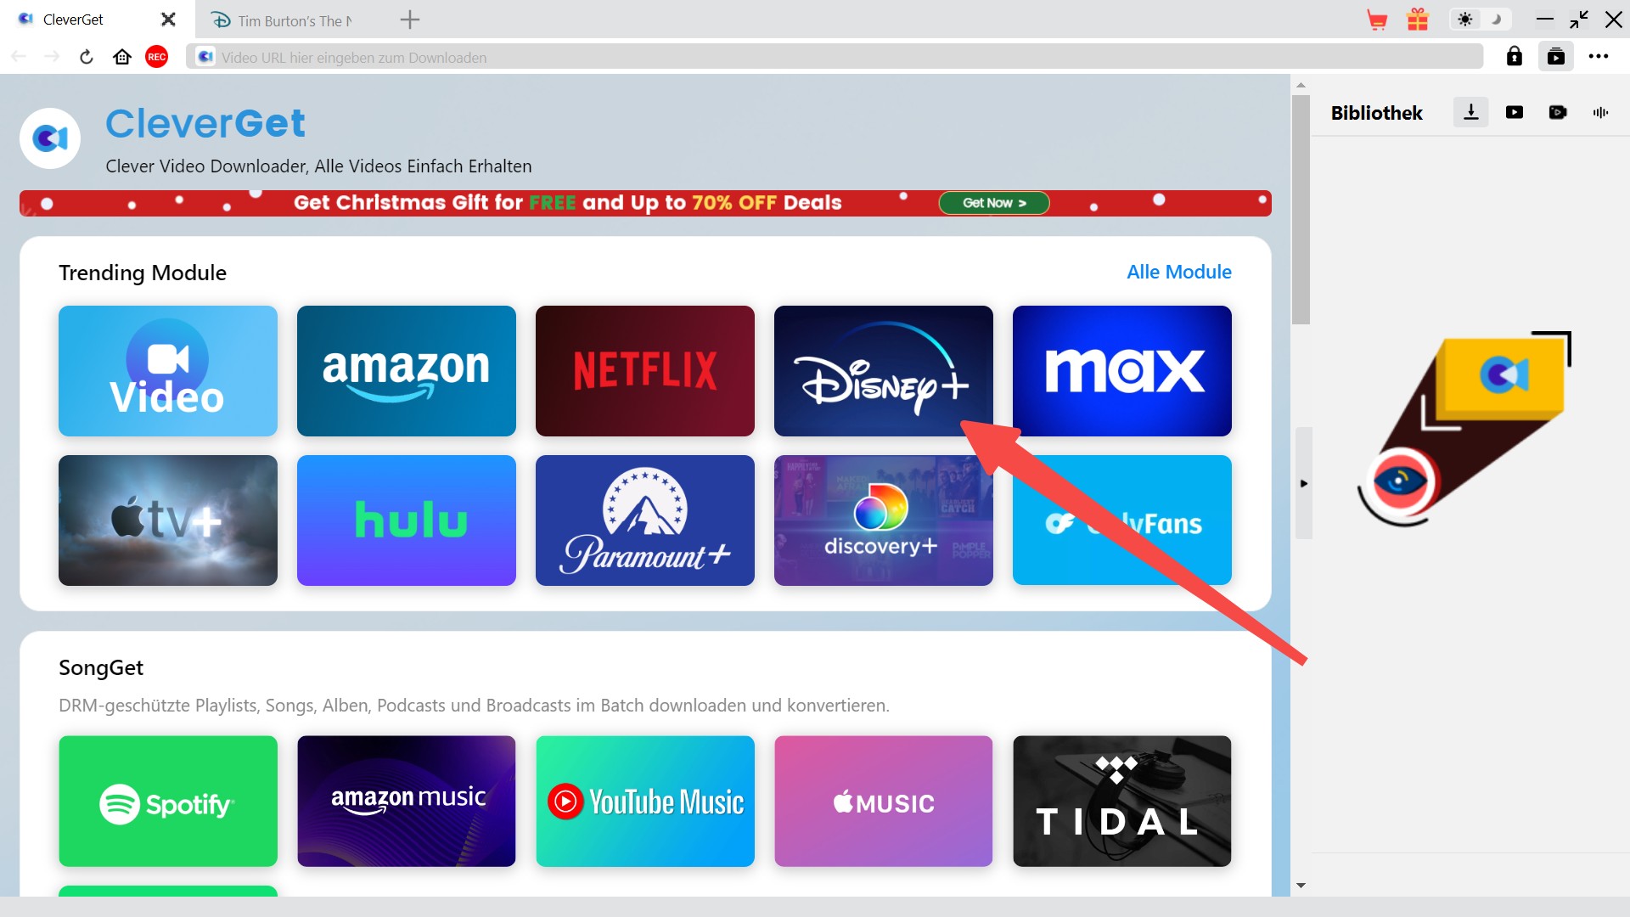
Task: Toggle the library panel icon
Action: pyautogui.click(x=1556, y=57)
